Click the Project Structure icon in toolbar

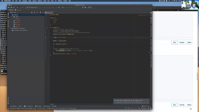click(x=86, y=7)
